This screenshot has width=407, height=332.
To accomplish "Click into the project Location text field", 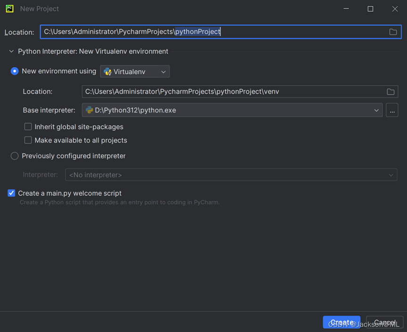I will [212, 32].
